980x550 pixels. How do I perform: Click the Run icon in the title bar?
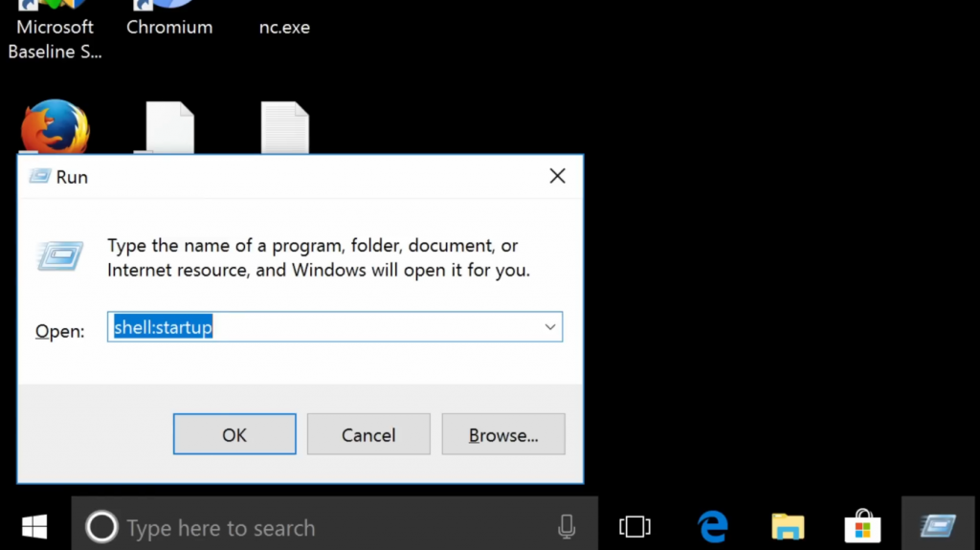39,176
